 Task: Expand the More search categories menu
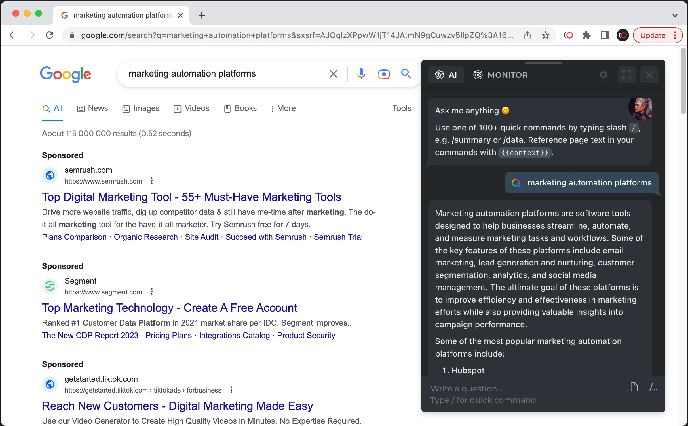click(283, 108)
